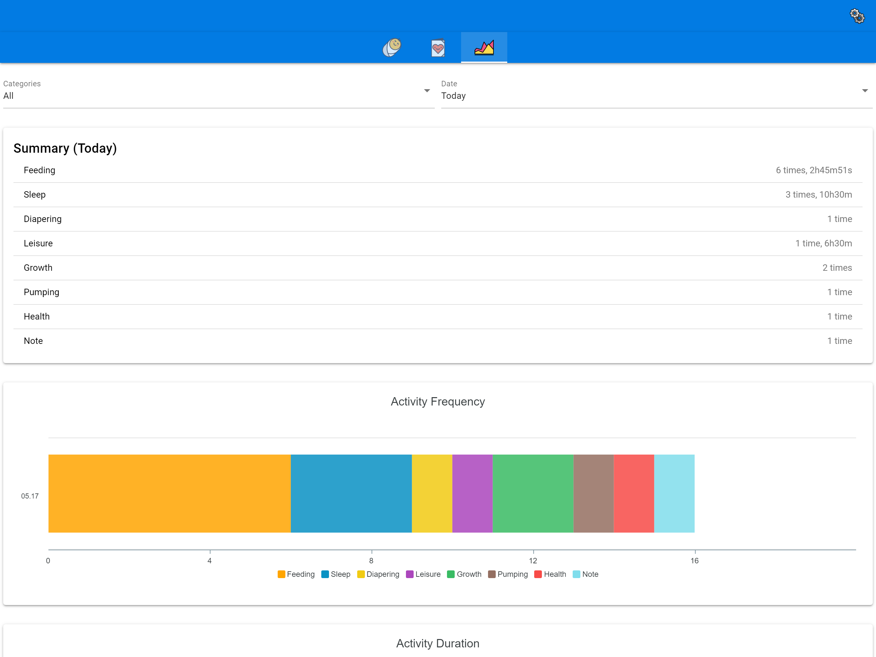The image size is (876, 657).
Task: Click the orange Feeding bar segment
Action: pyautogui.click(x=170, y=493)
